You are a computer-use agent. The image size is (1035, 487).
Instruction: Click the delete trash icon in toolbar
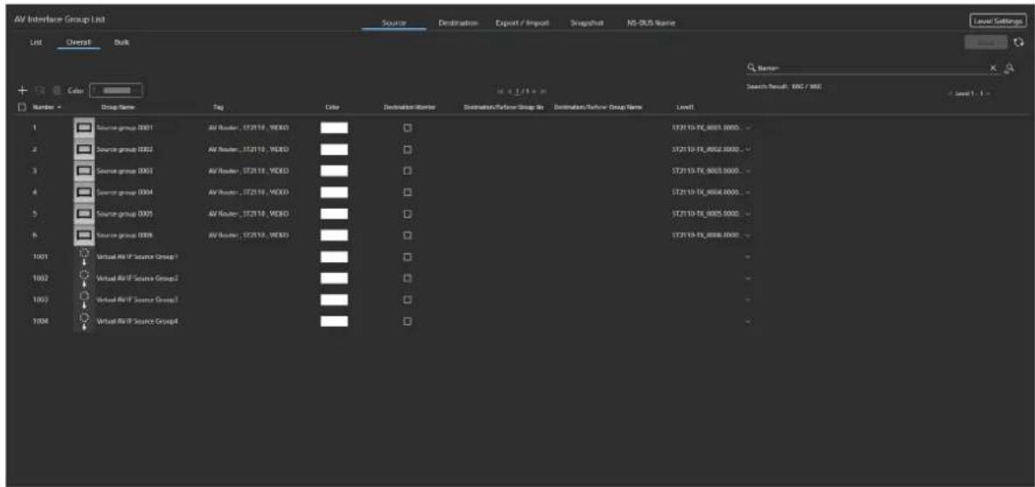coord(56,90)
